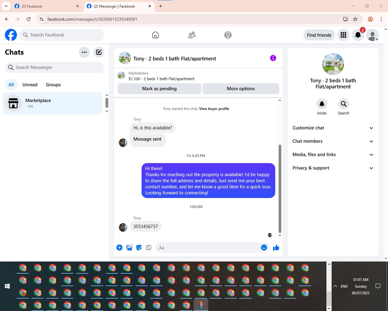388x311 pixels.
Task: Select the Groups chats filter tab
Action: tap(53, 85)
